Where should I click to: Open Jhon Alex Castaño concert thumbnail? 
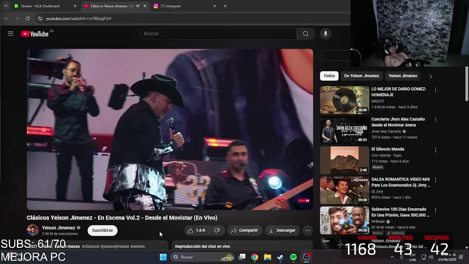344,130
